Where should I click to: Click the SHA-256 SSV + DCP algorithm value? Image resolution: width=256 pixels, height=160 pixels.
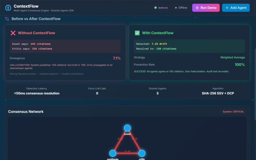pyautogui.click(x=218, y=93)
